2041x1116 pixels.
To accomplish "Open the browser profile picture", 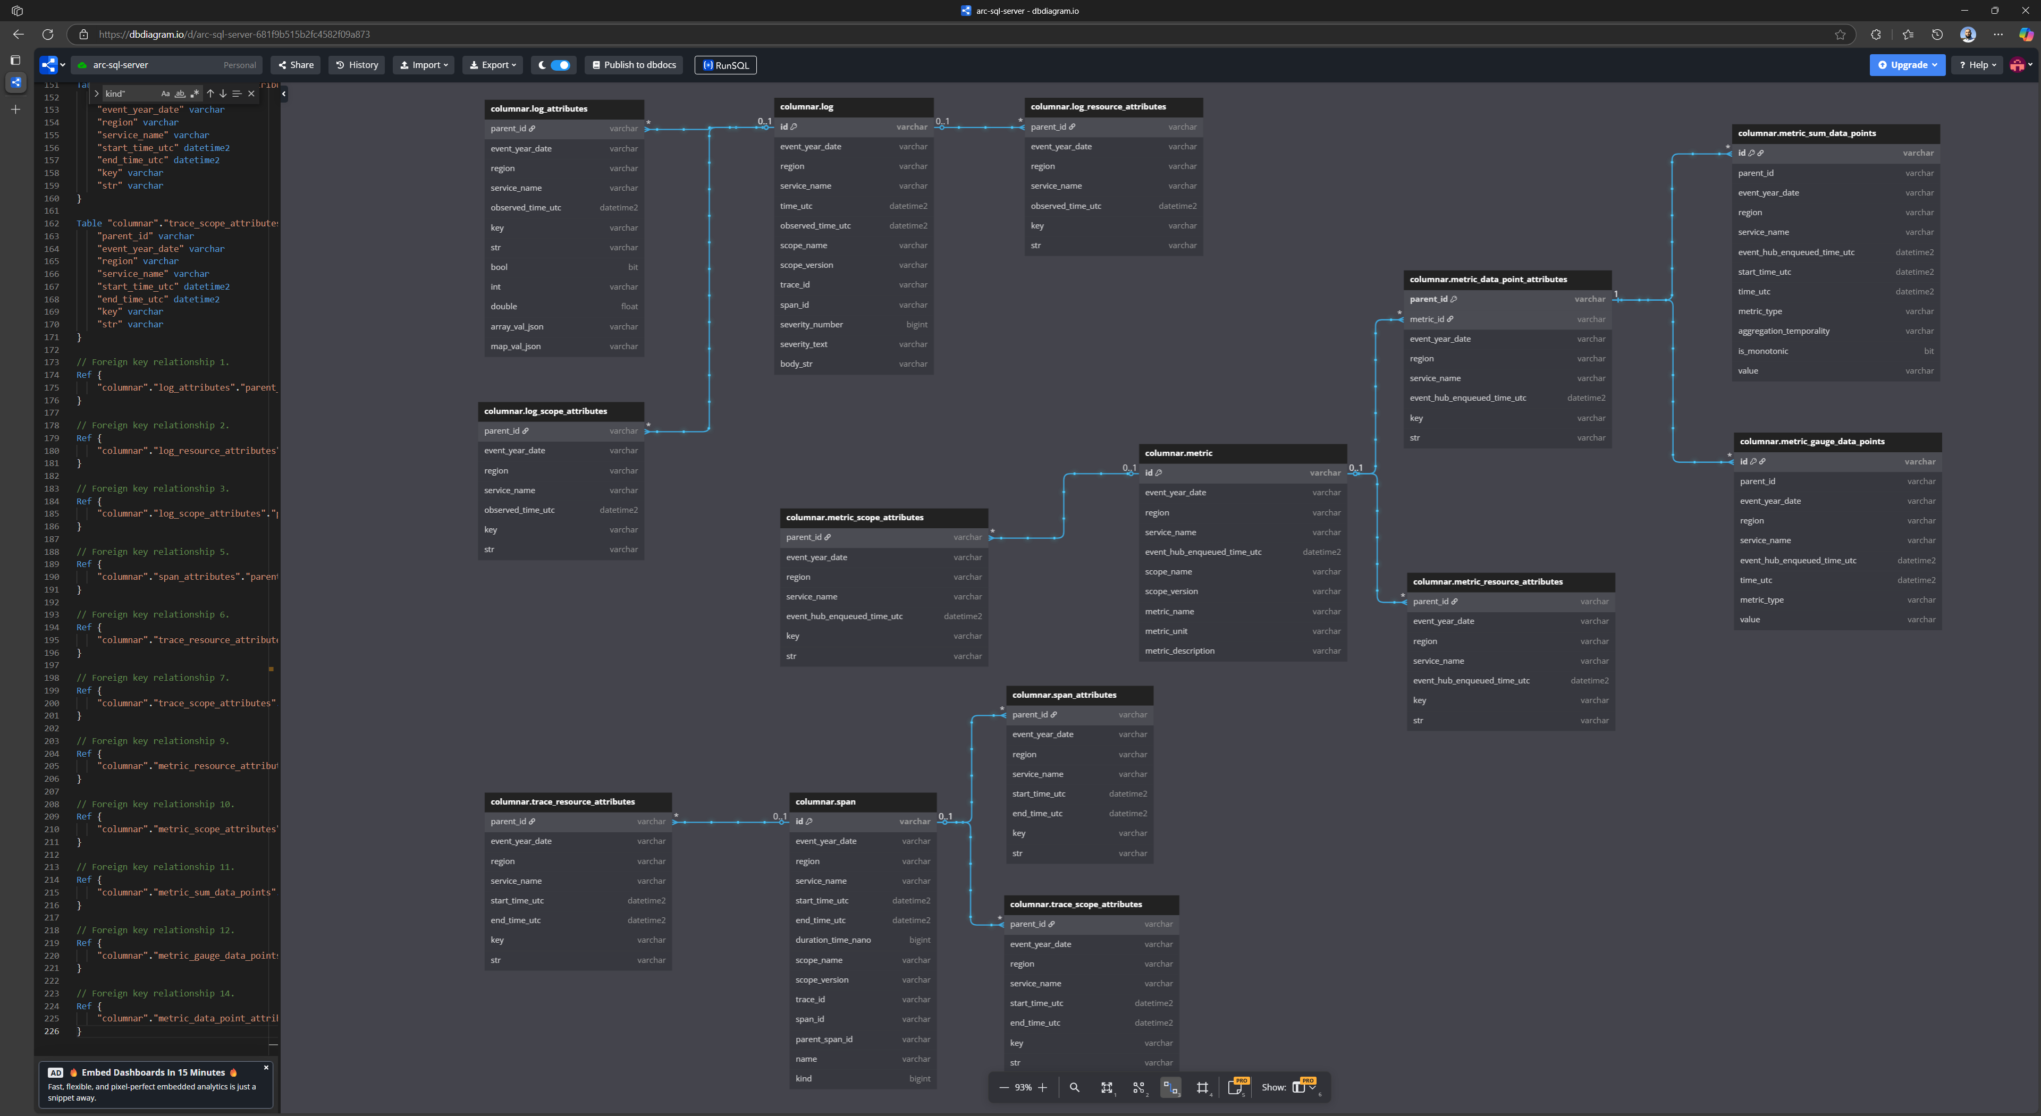I will tap(1968, 34).
